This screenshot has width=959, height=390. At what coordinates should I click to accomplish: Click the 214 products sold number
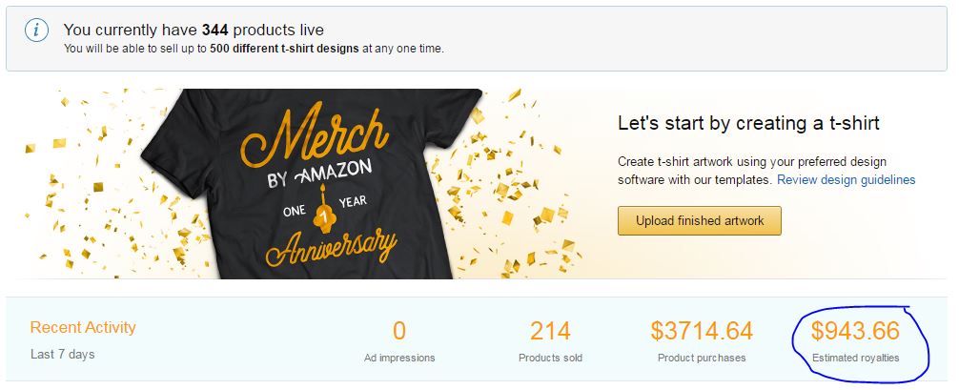coord(550,331)
